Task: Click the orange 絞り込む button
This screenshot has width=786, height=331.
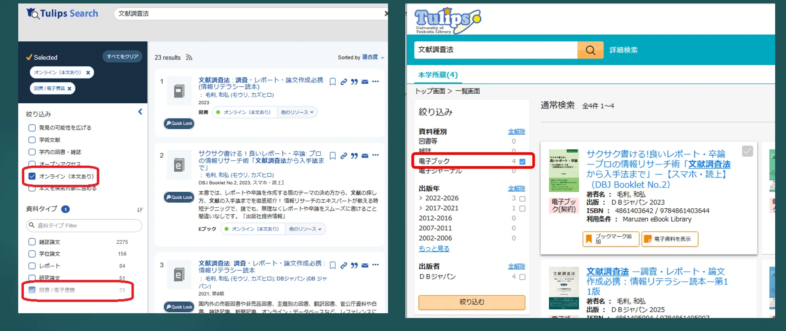Action: pos(472,302)
